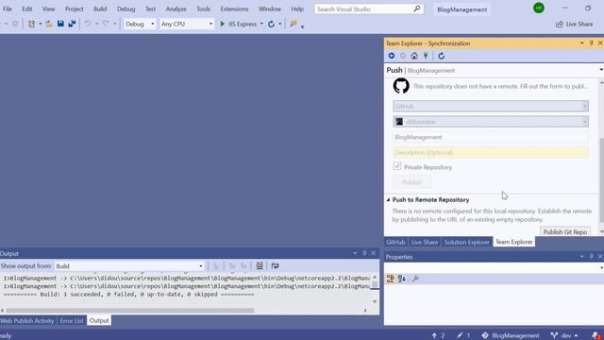Screen dimensions: 604x340
Task: Click the Save icon in toolbar
Action: click(x=60, y=24)
